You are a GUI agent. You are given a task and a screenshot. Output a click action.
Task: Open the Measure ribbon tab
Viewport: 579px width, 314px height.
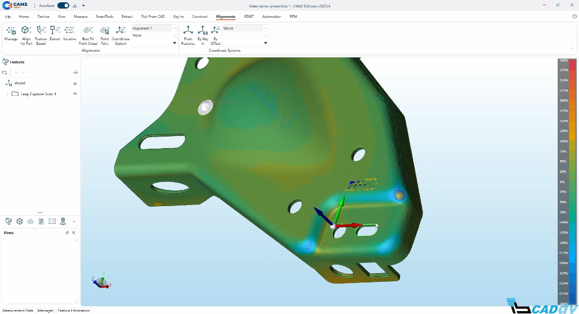click(80, 17)
